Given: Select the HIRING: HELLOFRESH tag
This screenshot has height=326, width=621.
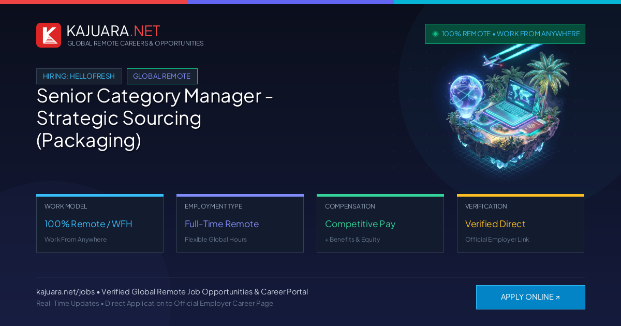Looking at the screenshot, I should pos(79,76).
